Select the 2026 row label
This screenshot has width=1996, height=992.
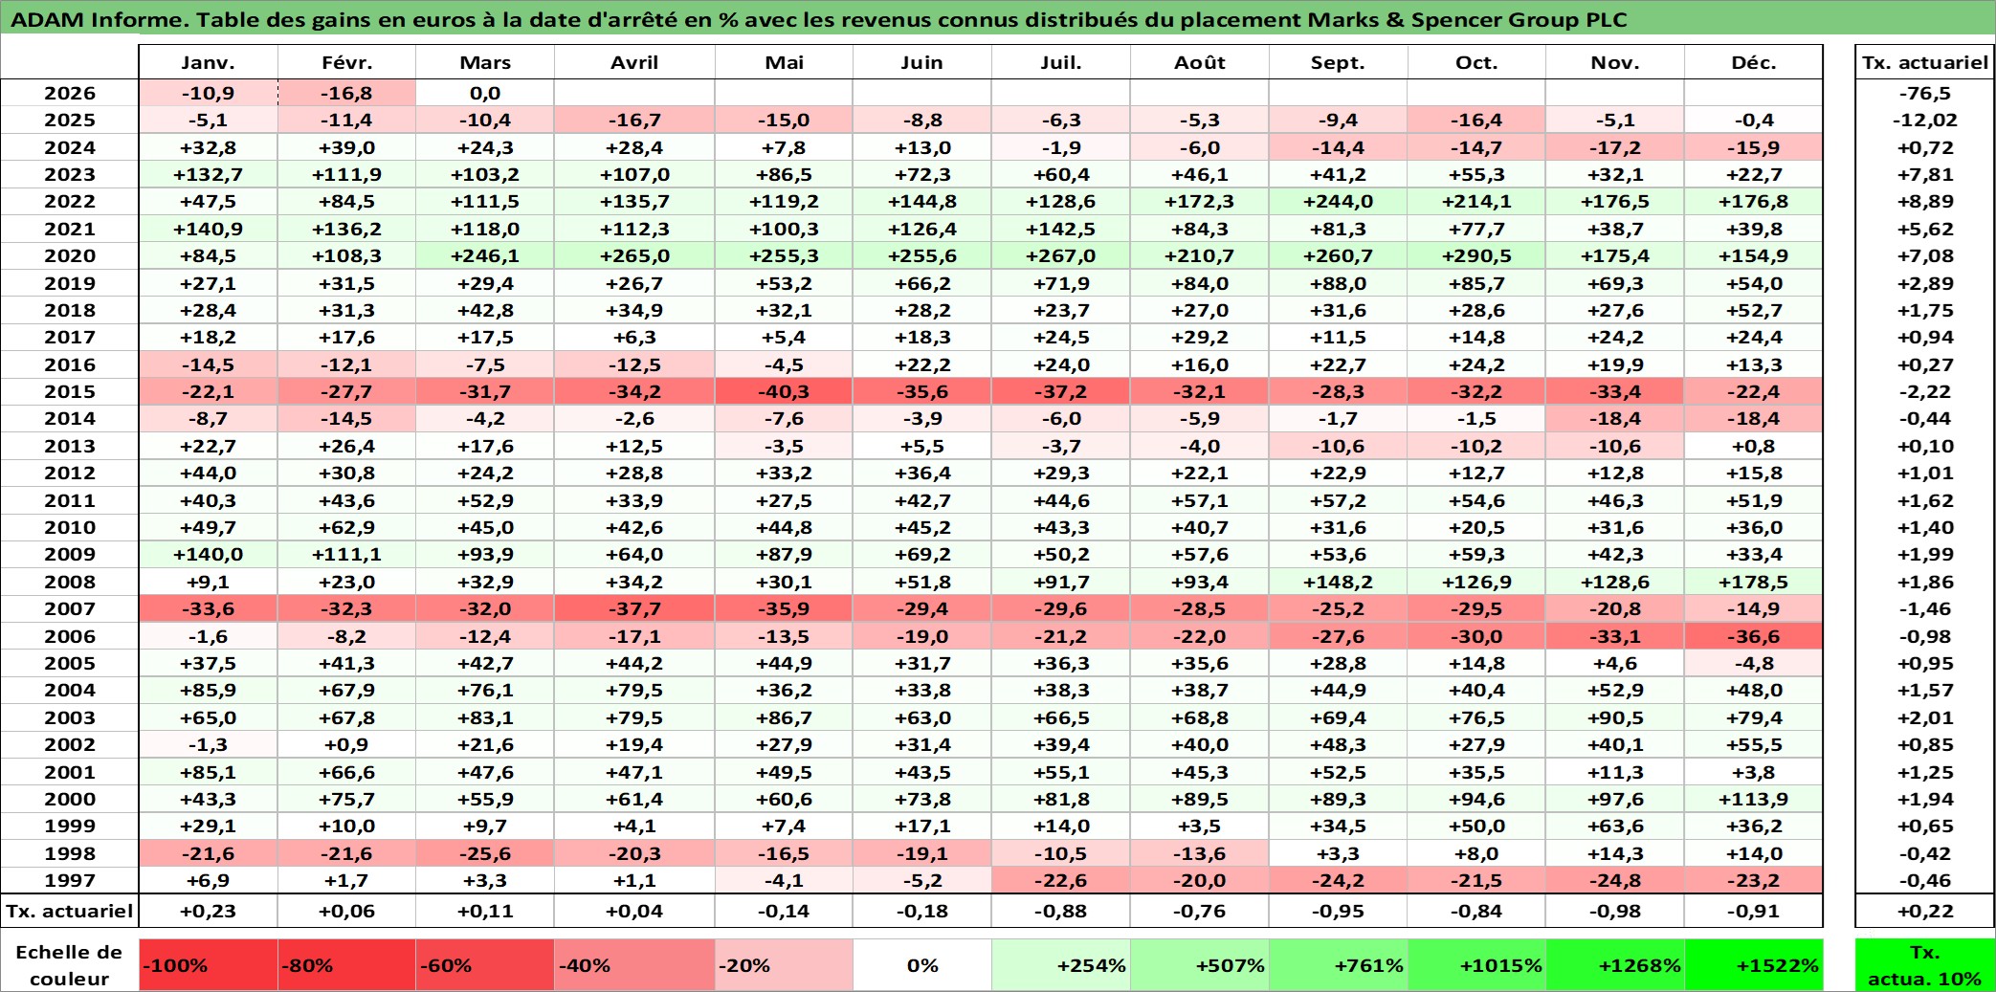(x=70, y=93)
